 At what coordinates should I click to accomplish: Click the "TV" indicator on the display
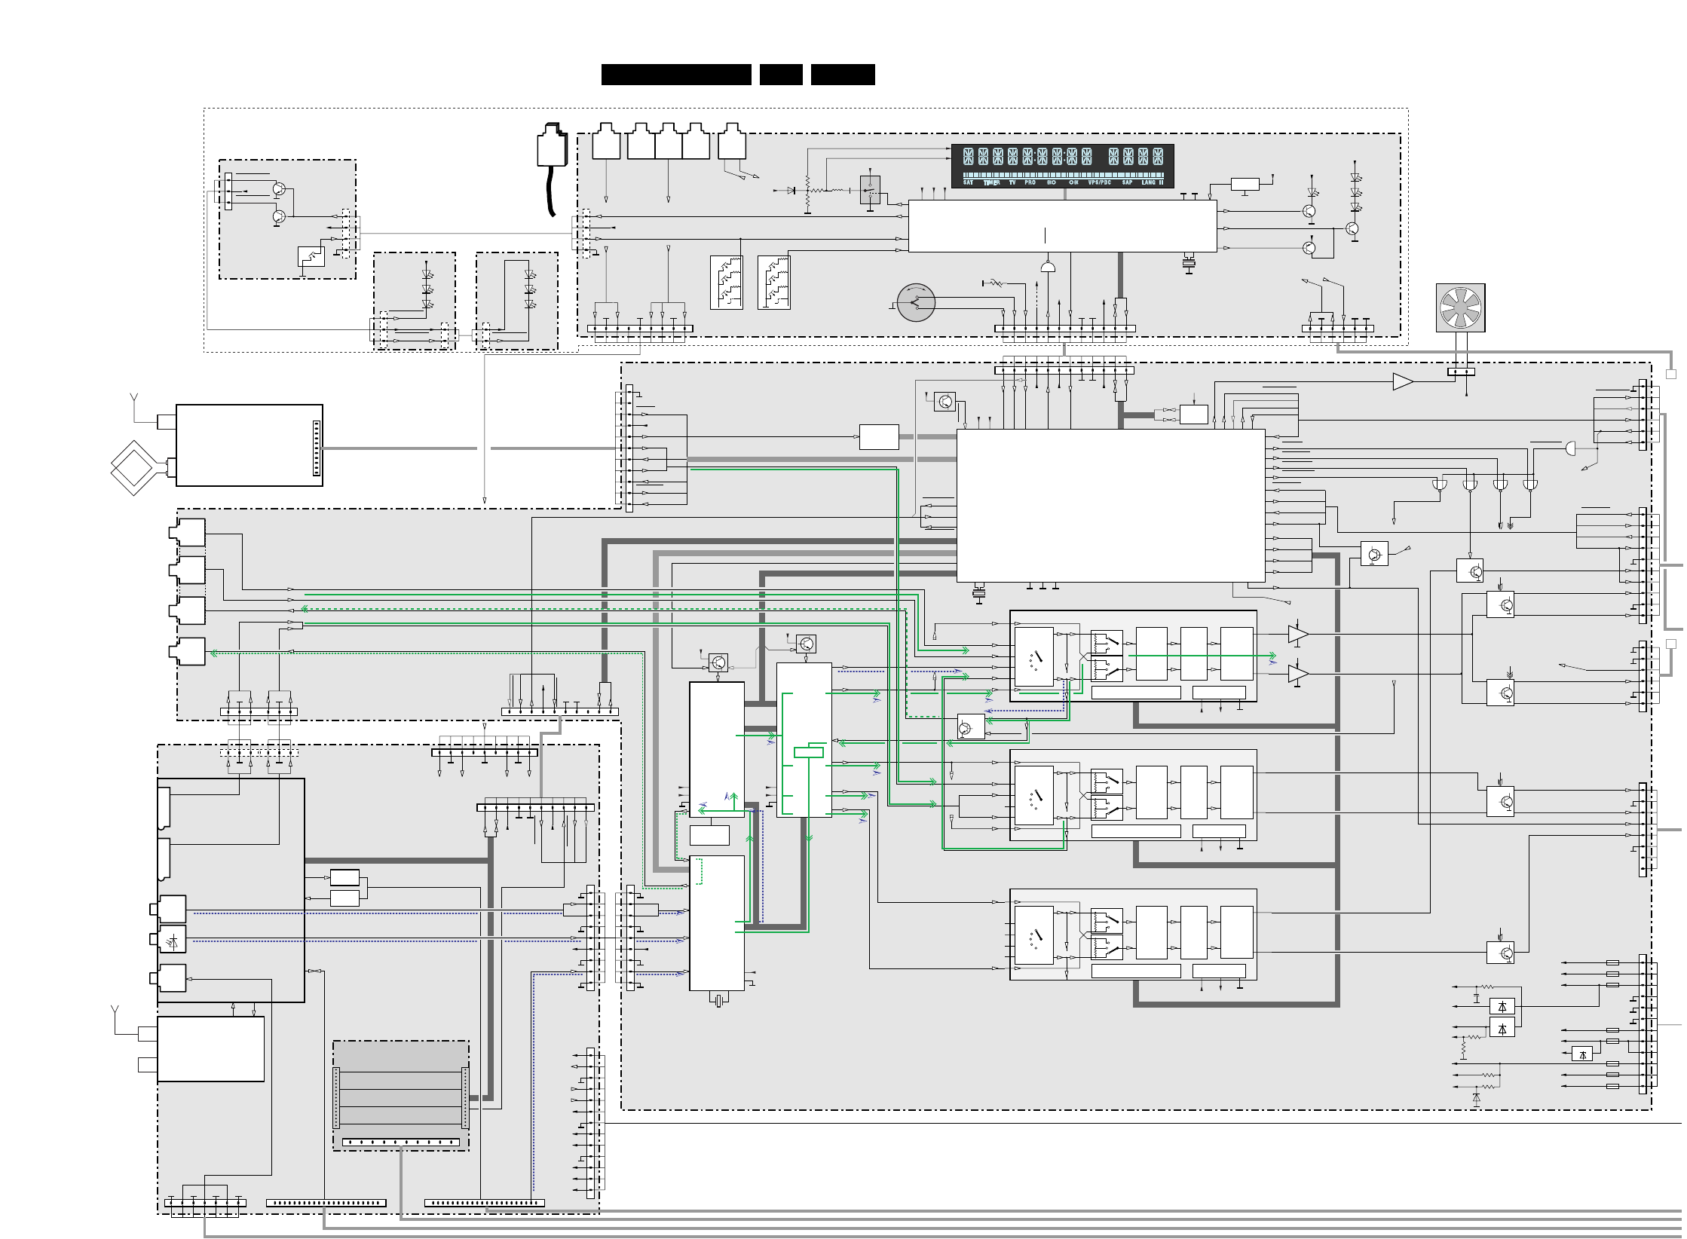pyautogui.click(x=1012, y=182)
